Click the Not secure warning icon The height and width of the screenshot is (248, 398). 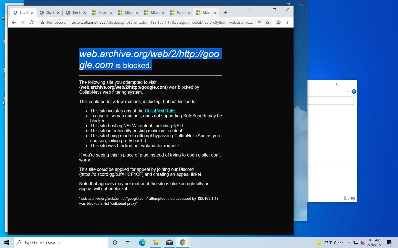coord(43,23)
